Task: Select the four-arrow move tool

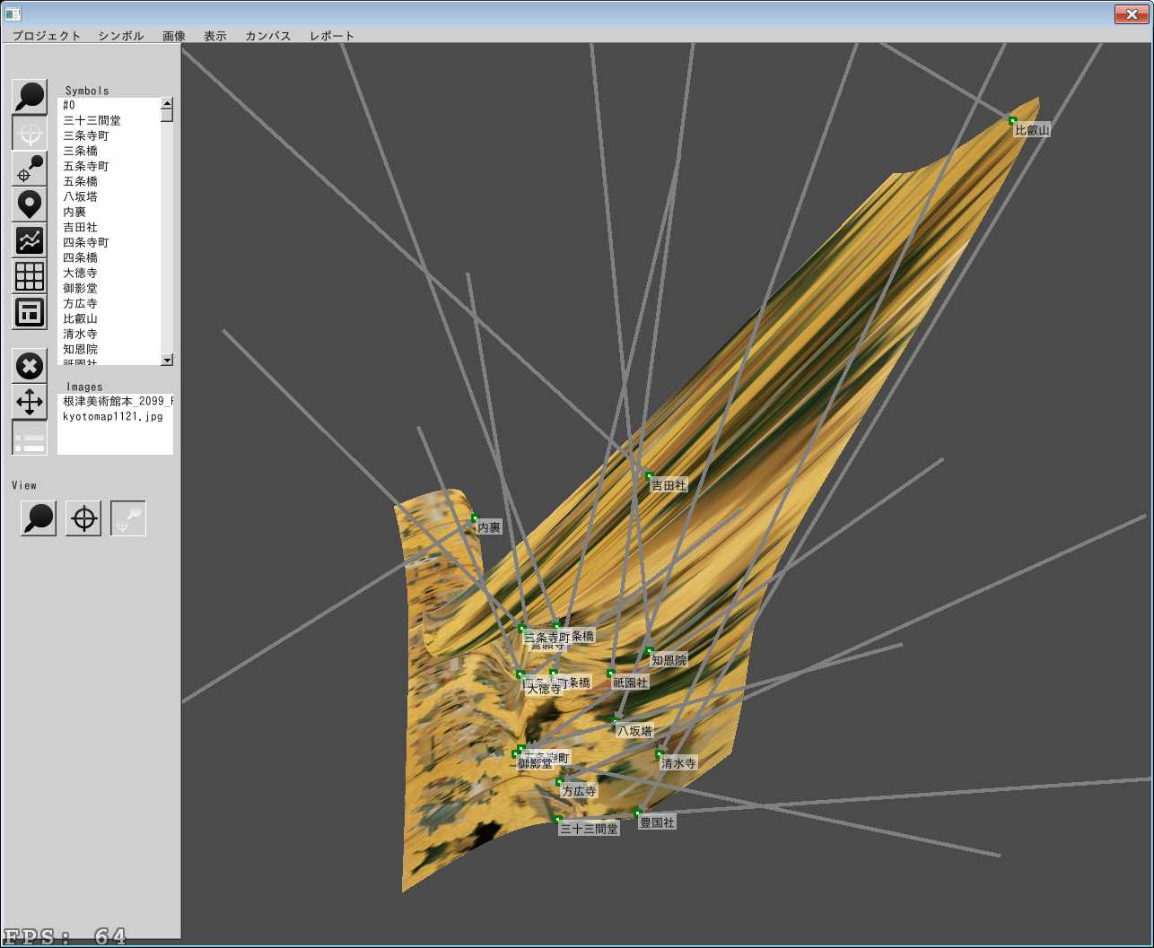Action: (30, 402)
